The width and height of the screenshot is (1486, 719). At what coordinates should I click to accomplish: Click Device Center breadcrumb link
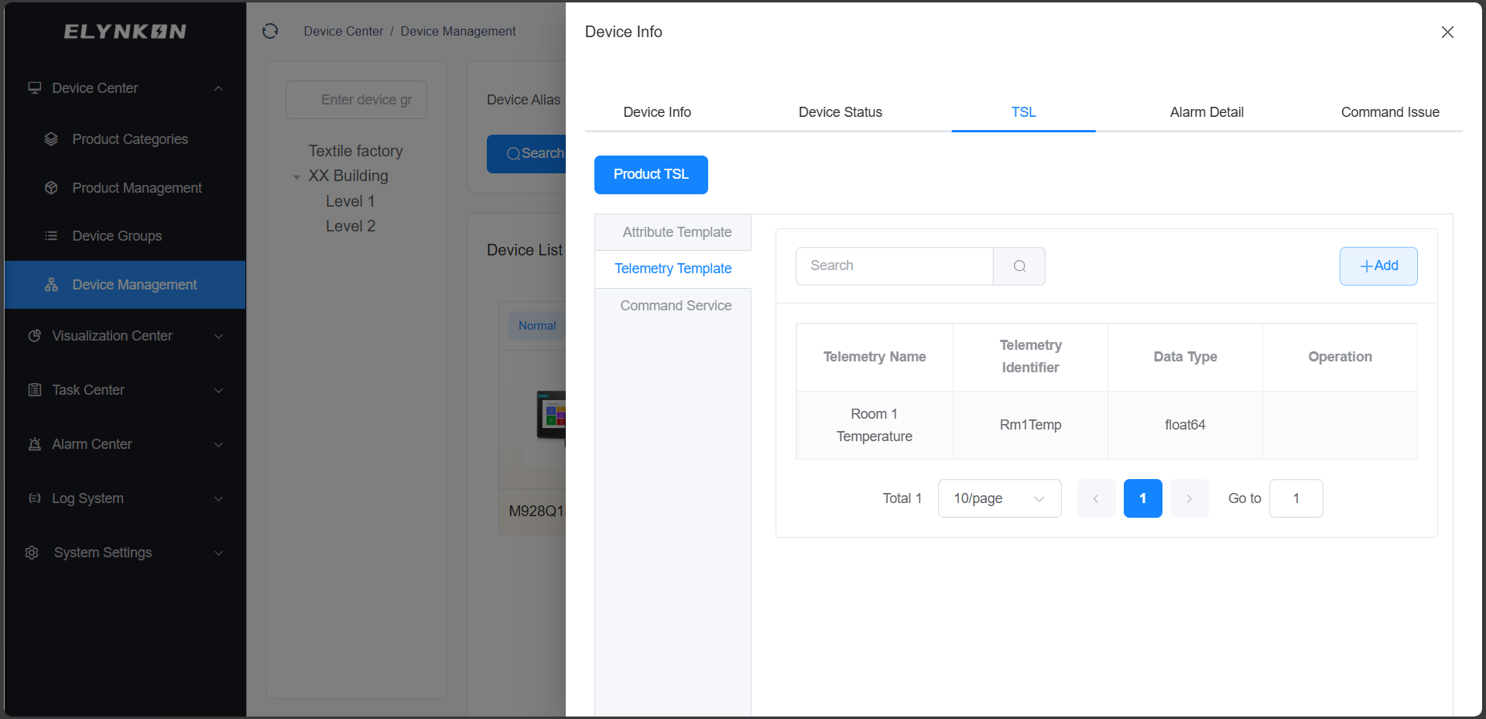click(x=343, y=31)
